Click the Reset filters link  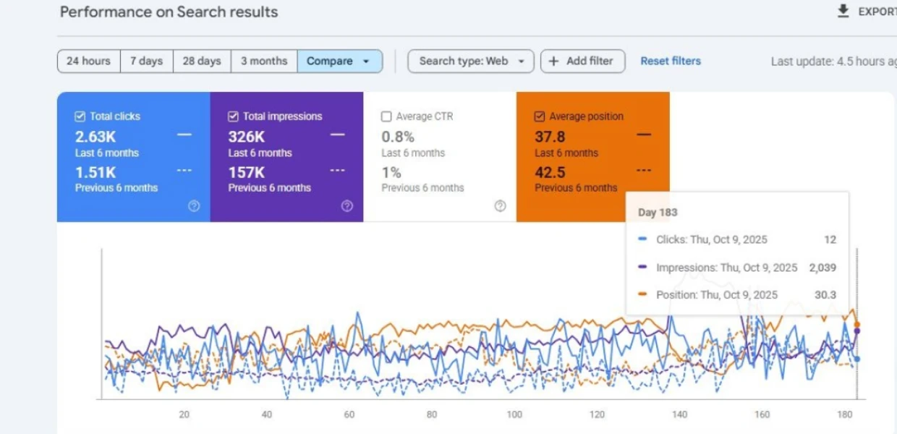[671, 61]
